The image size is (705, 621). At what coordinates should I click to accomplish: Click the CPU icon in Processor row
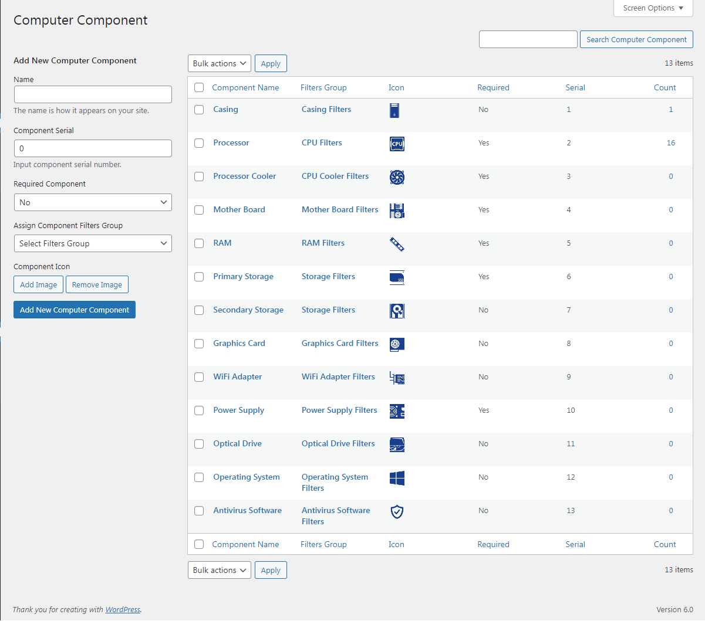click(x=397, y=144)
